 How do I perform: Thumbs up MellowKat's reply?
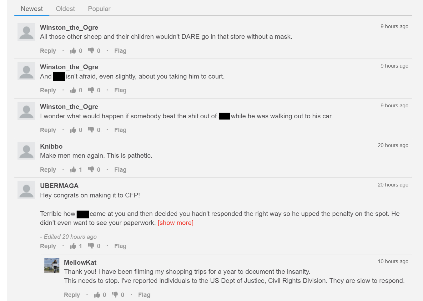(97, 295)
